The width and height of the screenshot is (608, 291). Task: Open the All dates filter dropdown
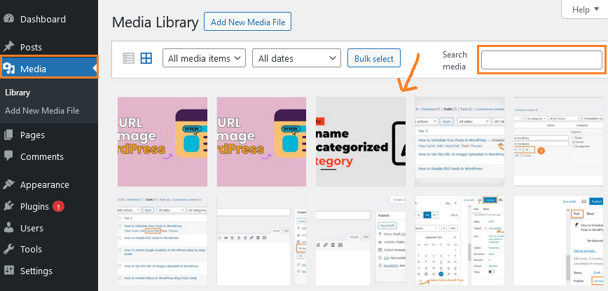point(296,58)
